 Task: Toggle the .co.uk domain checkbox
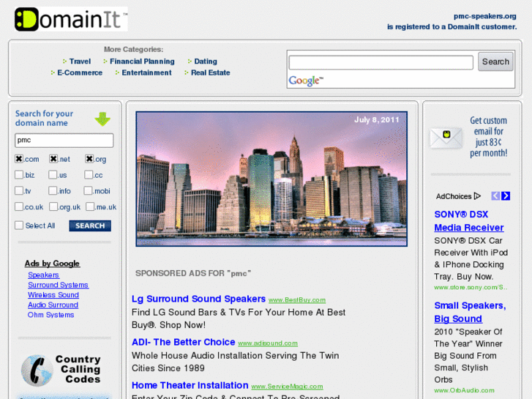pyautogui.click(x=19, y=207)
